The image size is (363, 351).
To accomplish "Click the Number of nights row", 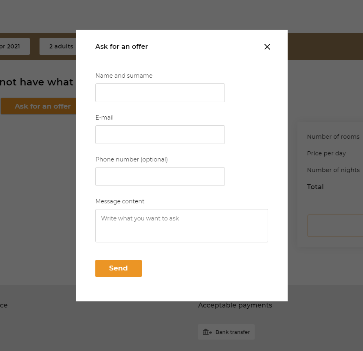I will click(x=333, y=170).
